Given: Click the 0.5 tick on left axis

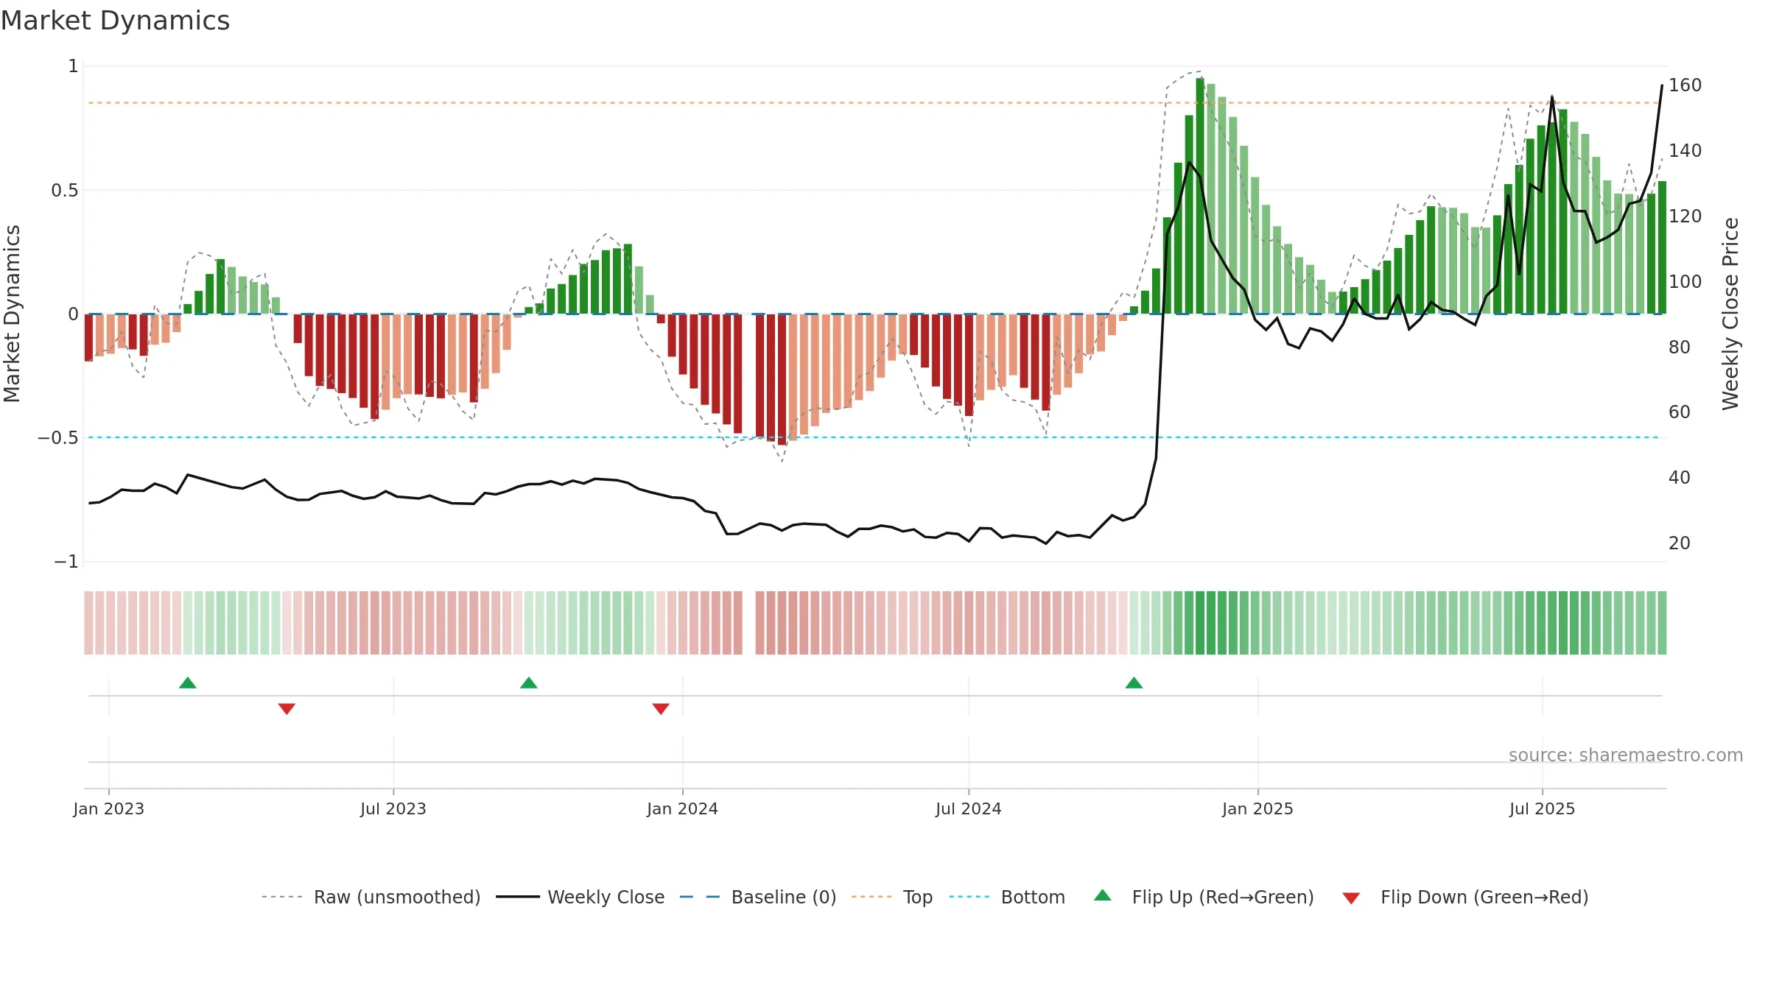Looking at the screenshot, I should click(64, 191).
